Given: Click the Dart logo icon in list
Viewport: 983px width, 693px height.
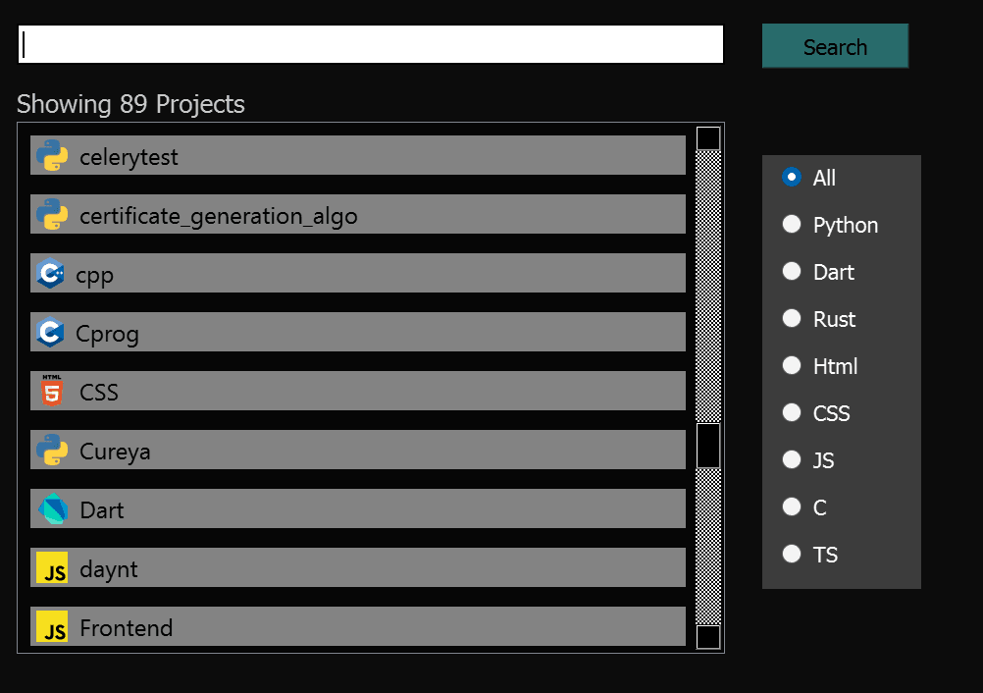Looking at the screenshot, I should (x=53, y=508).
